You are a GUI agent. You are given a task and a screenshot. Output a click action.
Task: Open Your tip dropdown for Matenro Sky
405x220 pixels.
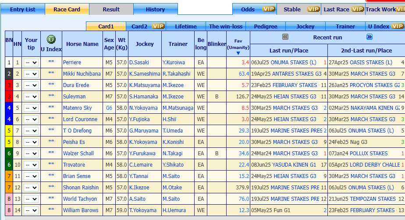pos(31,108)
